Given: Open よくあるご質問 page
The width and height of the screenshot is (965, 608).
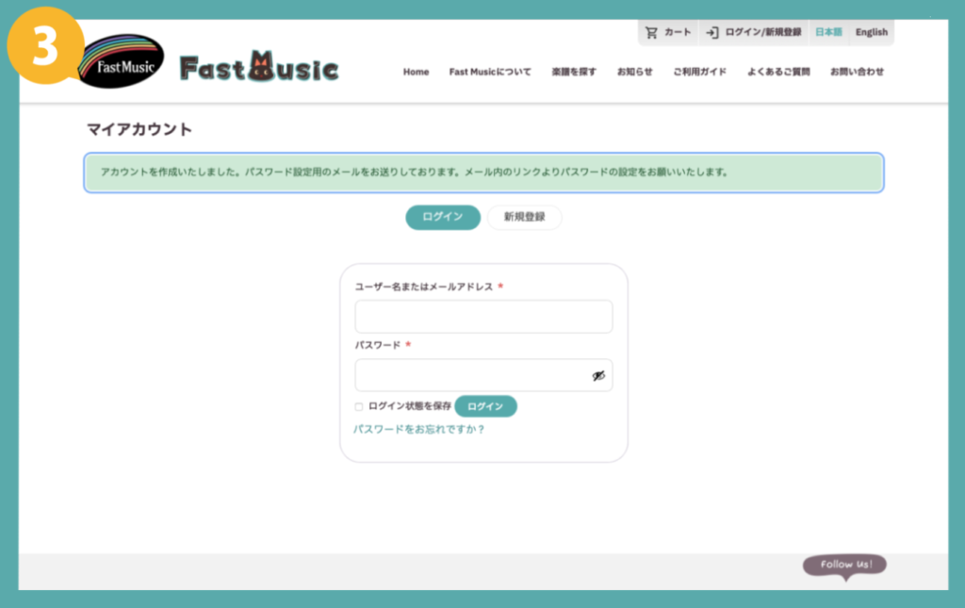Looking at the screenshot, I should 778,73.
